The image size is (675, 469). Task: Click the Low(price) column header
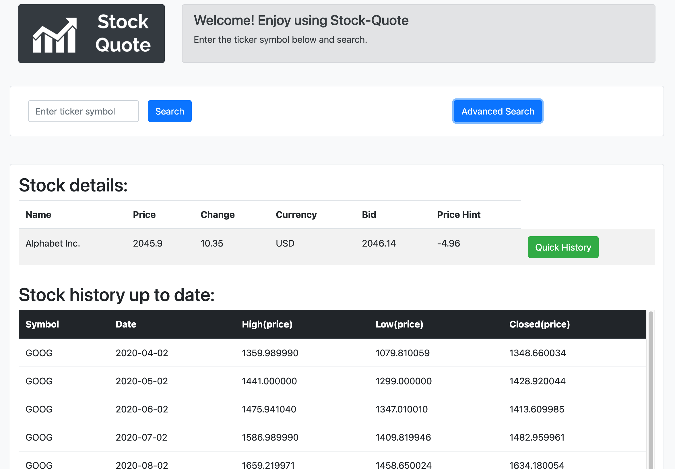tap(399, 324)
